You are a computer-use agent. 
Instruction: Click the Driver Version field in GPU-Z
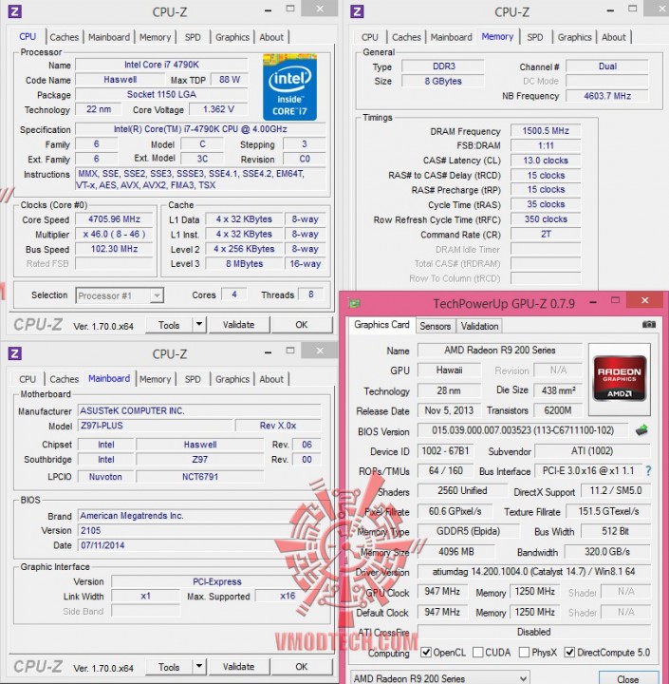[534, 572]
